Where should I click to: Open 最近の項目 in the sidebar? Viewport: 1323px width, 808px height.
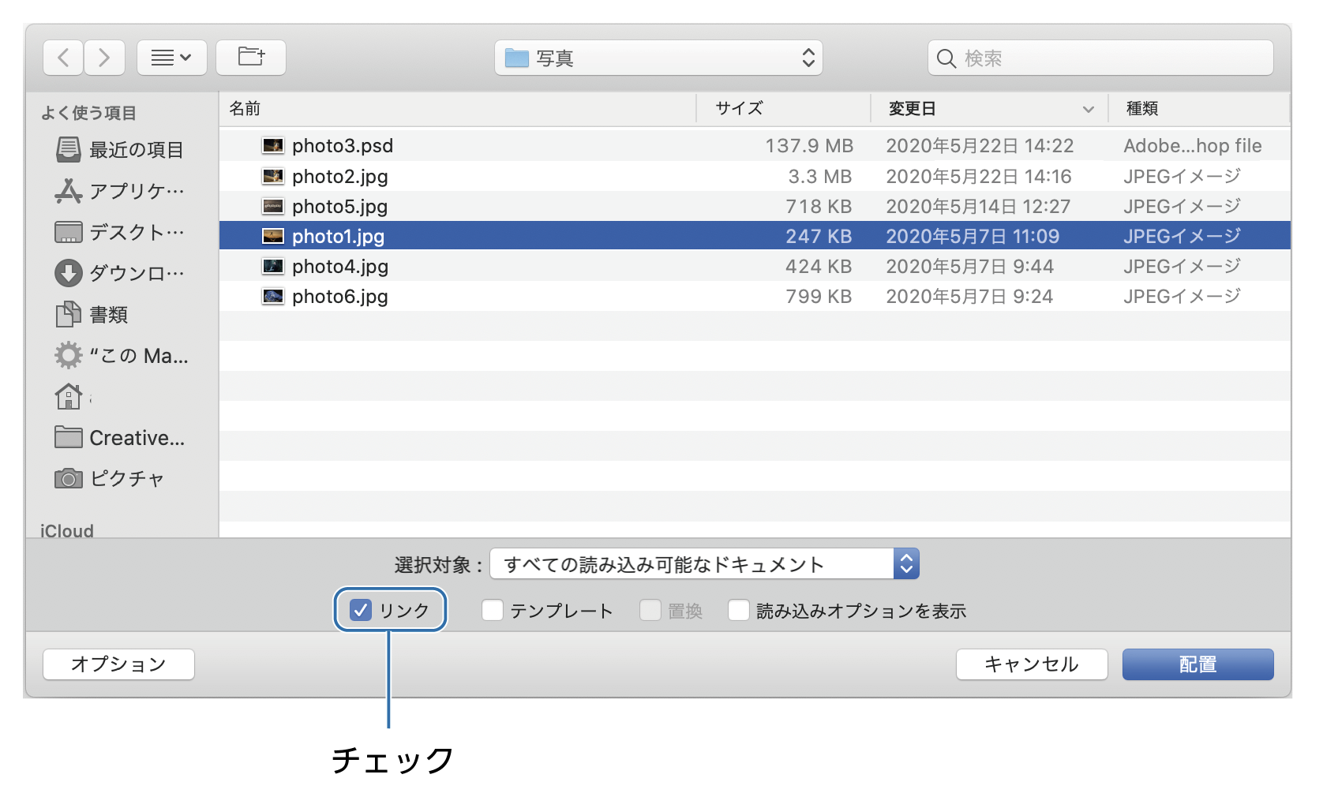(x=120, y=149)
